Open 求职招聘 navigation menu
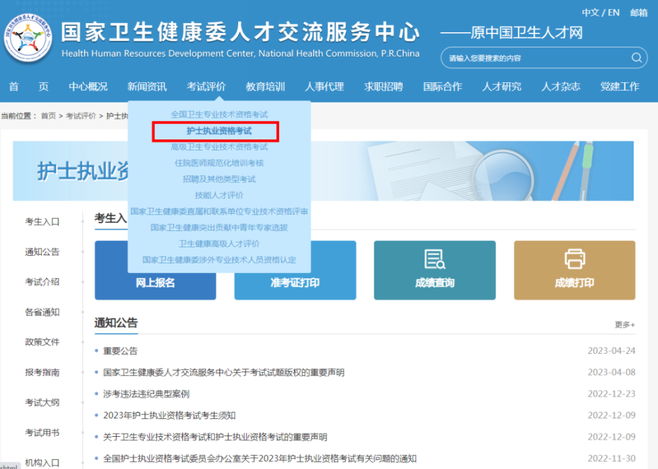Viewport: 658px width, 469px height. (384, 87)
